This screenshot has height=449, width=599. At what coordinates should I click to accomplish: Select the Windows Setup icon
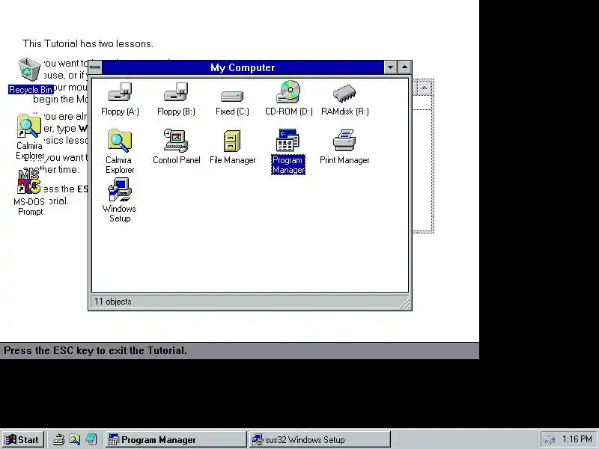tap(120, 200)
